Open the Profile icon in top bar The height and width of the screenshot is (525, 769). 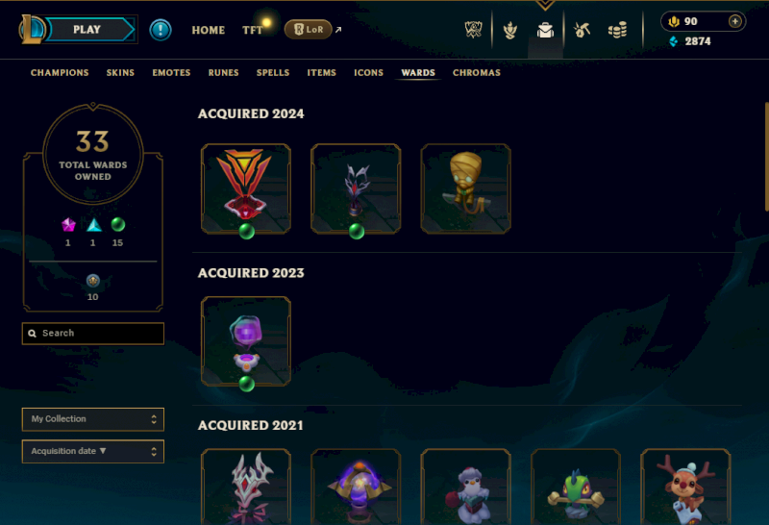(x=510, y=31)
